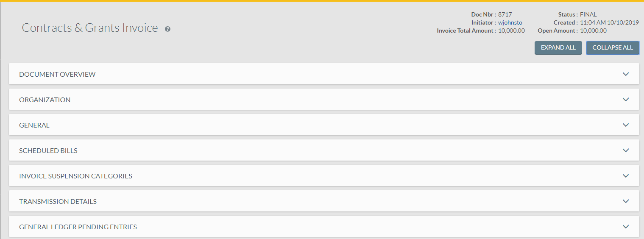Select the Organization header label
Screen dimensions: 644x239
45,100
